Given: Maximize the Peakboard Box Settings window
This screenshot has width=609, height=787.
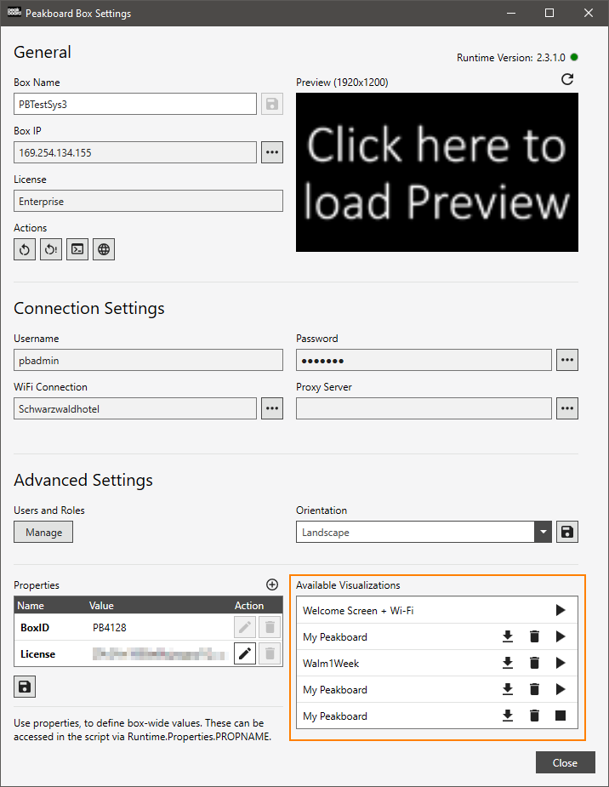Looking at the screenshot, I should coord(549,13).
